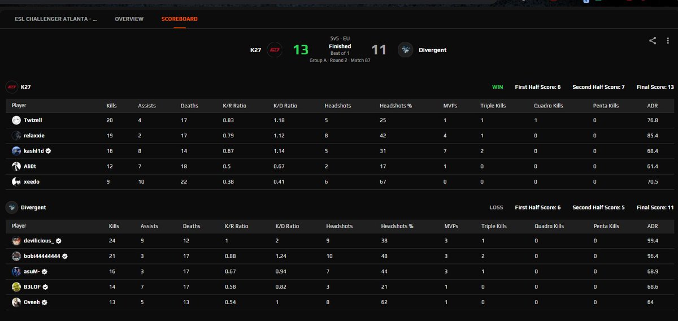
Task: Click Divergent Second Half Score: 5 text
Action: tap(598, 207)
